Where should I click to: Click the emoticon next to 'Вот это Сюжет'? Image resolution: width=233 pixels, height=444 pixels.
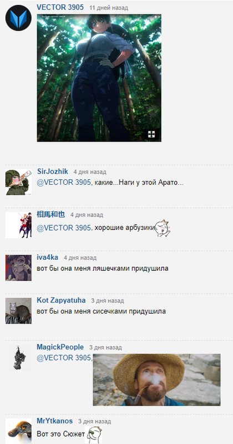[x=94, y=435]
